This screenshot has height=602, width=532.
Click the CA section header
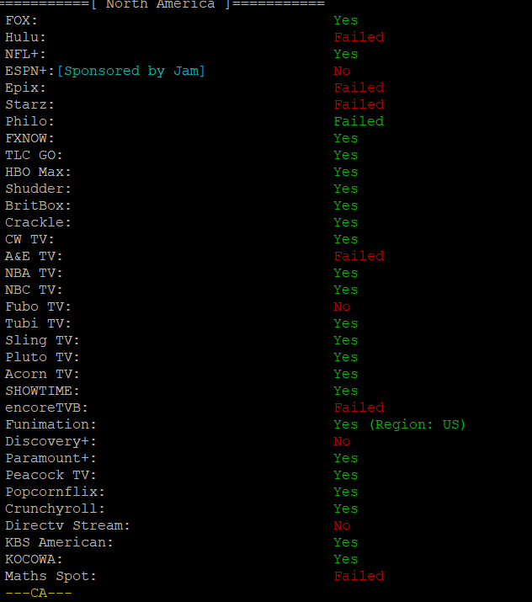tap(39, 593)
